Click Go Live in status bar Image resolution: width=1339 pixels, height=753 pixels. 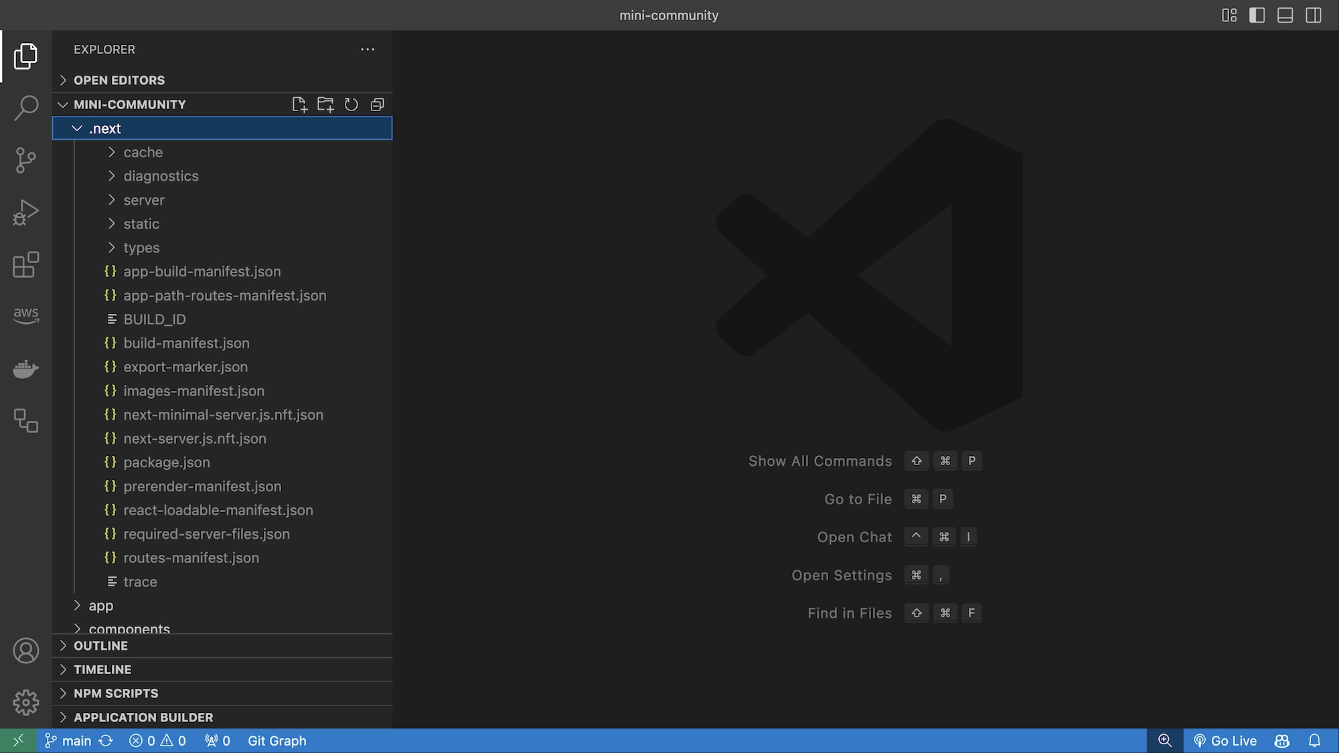pos(1225,741)
